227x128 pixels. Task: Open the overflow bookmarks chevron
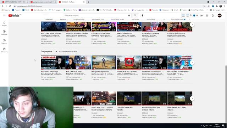coord(207,10)
